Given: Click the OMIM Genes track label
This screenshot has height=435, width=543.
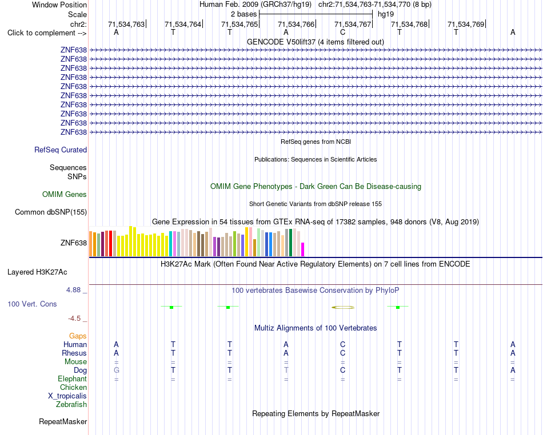Looking at the screenshot, I should pos(64,194).
